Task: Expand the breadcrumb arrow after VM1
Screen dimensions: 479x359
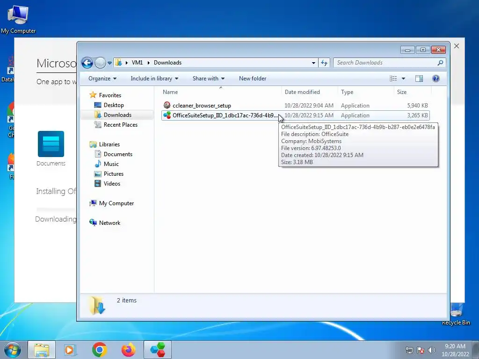Action: [x=148, y=63]
